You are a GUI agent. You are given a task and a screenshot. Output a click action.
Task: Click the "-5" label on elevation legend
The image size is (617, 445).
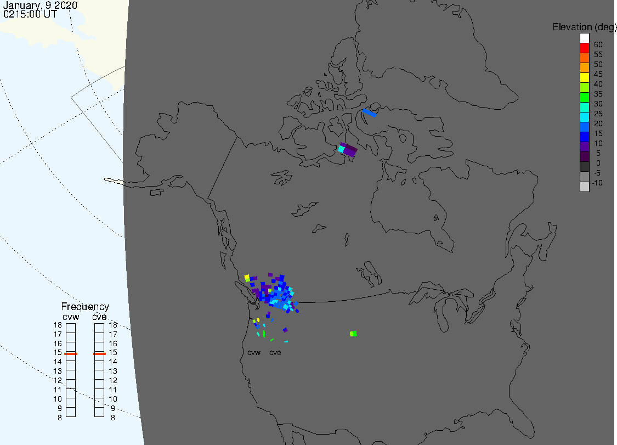coord(597,173)
